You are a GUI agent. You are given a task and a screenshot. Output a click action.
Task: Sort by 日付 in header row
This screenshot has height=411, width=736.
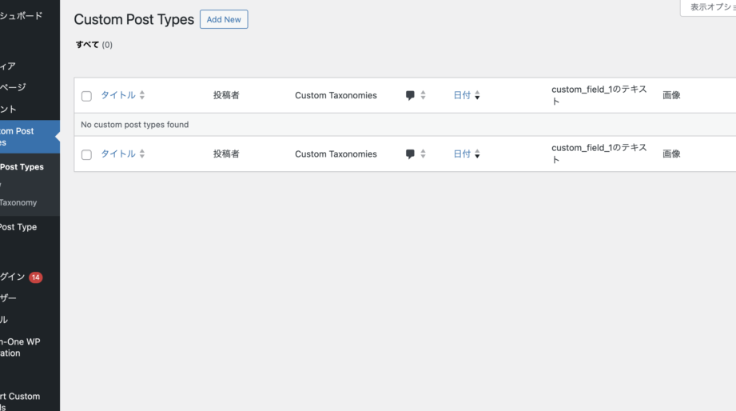pyautogui.click(x=462, y=95)
